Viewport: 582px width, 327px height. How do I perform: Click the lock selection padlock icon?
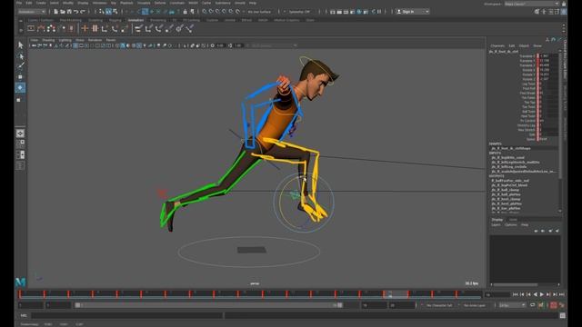tap(185, 12)
